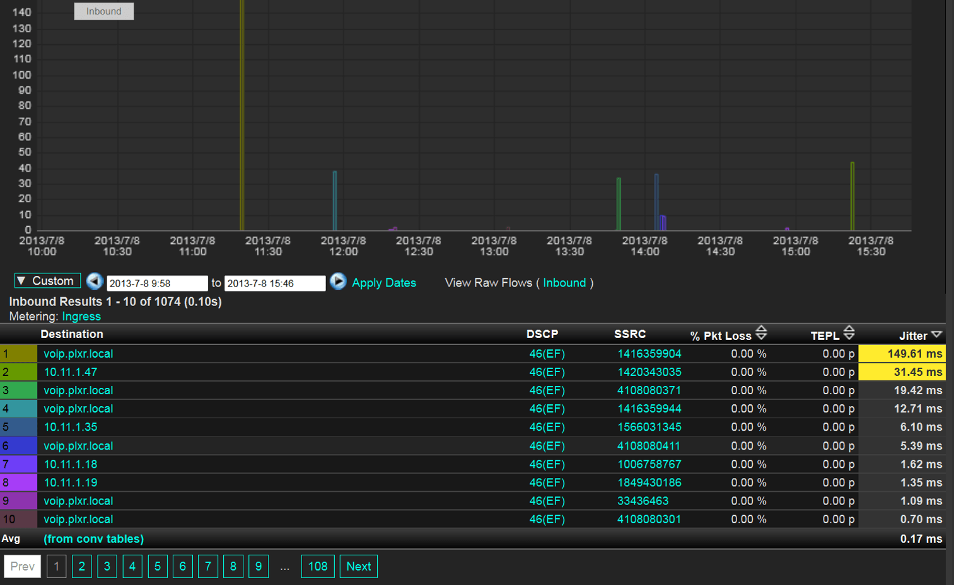The height and width of the screenshot is (585, 954).
Task: Click the tall spike near 11:30 on graph
Action: click(242, 115)
